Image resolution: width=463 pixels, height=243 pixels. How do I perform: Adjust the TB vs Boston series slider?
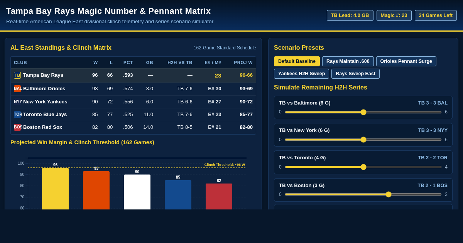click(363, 194)
